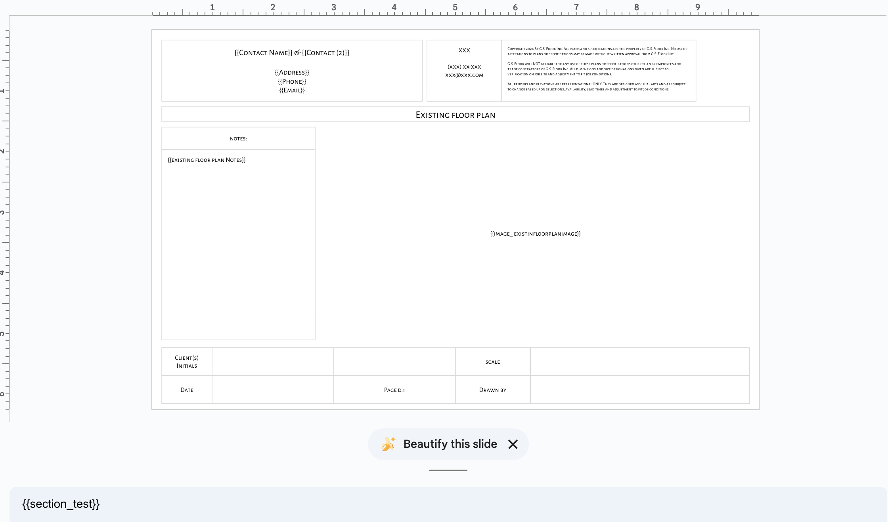Dismiss the Beautify this slide suggestion
This screenshot has height=522, width=888.
point(513,444)
